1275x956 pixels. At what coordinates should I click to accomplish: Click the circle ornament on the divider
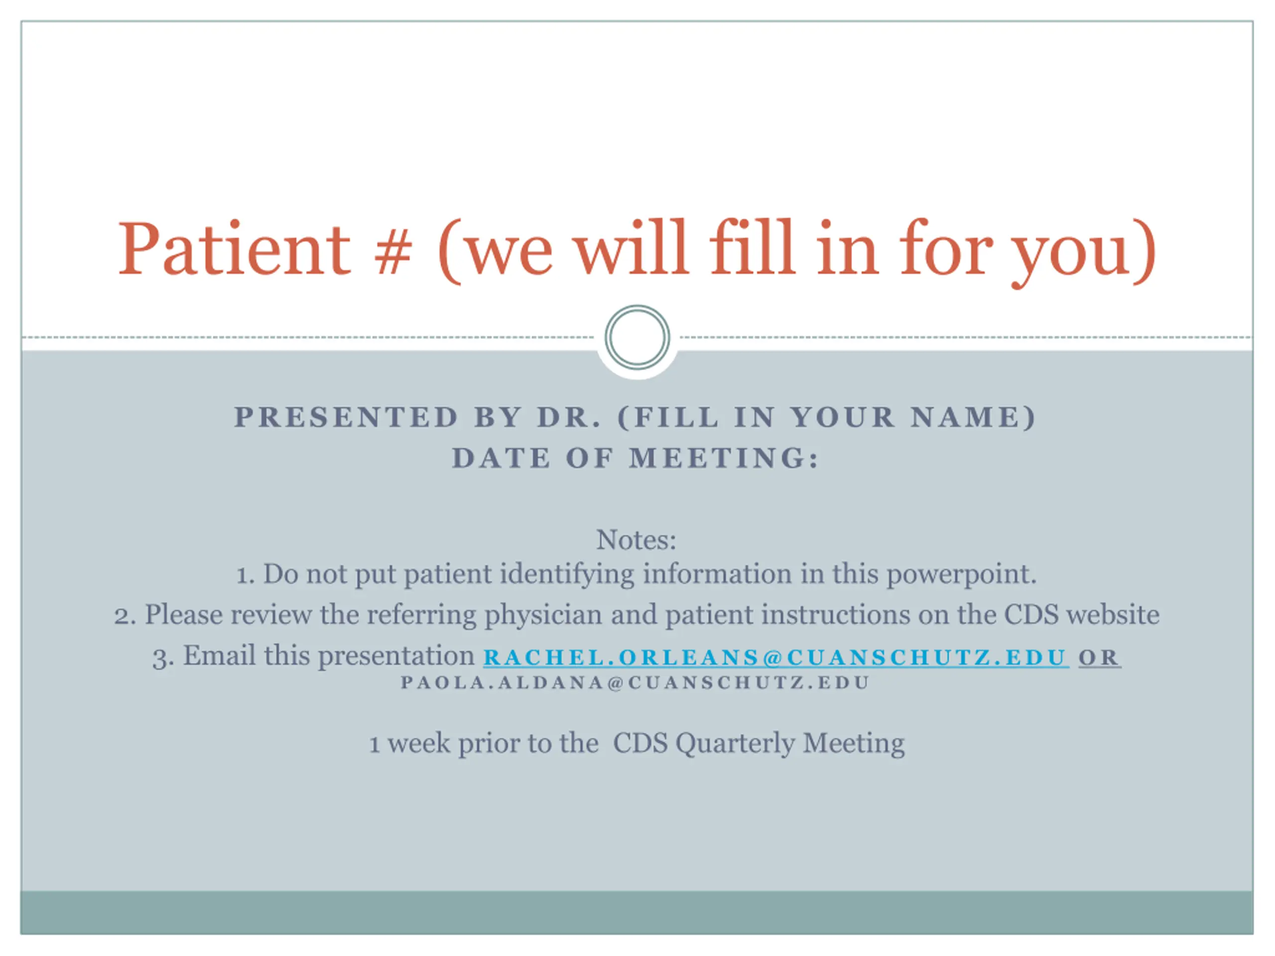(637, 338)
